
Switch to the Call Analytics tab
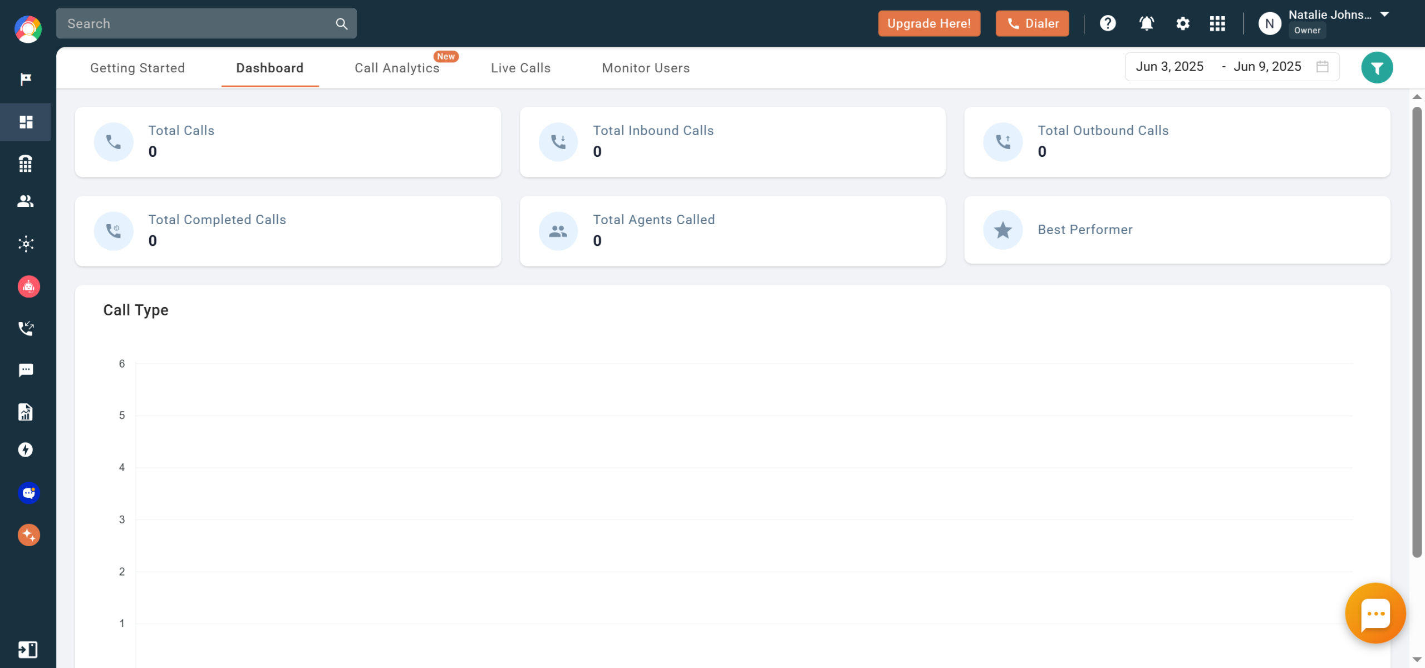[x=397, y=68]
